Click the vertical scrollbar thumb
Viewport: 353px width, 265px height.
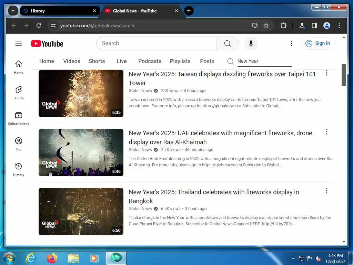(x=344, y=75)
